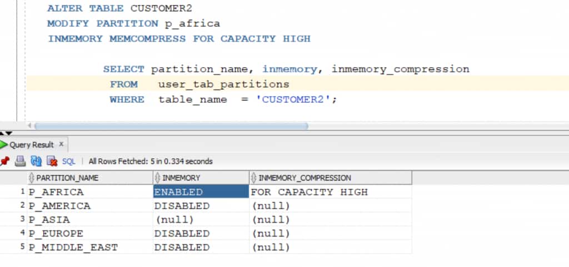Close the Query Result tab
This screenshot has height=267, width=569.
click(61, 144)
